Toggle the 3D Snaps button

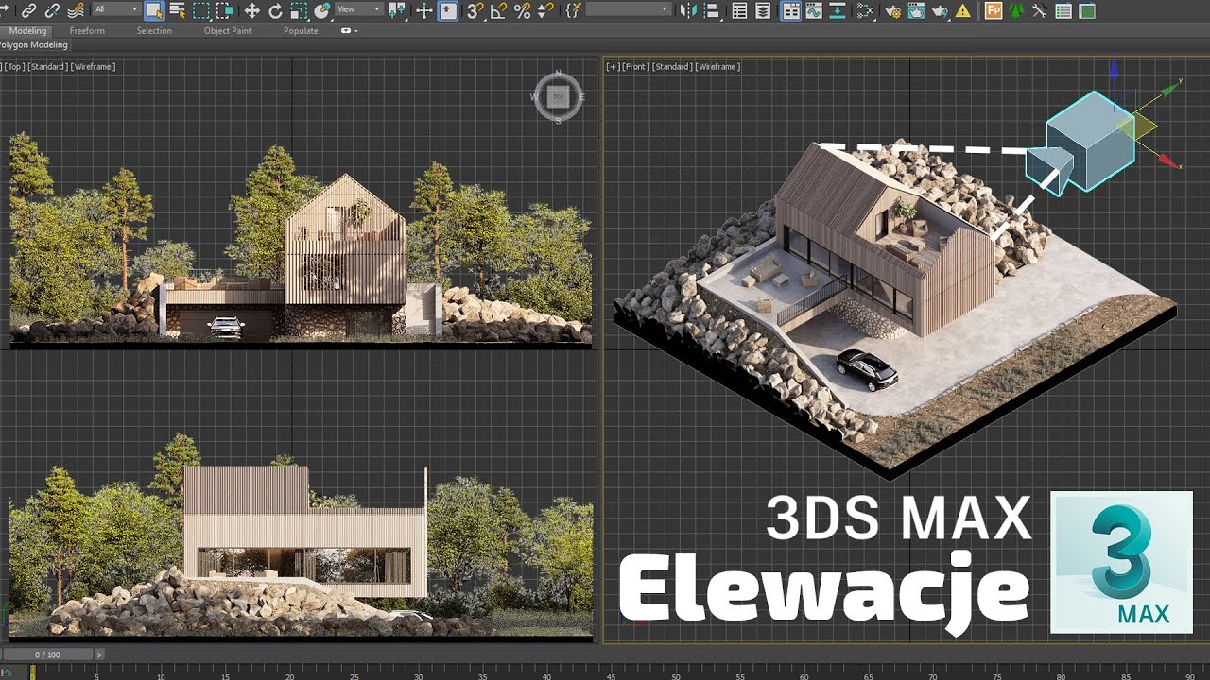click(475, 10)
